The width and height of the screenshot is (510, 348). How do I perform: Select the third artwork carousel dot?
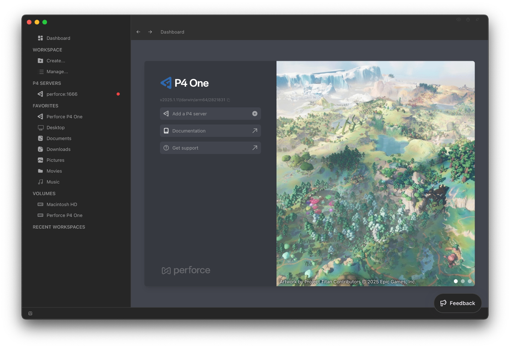tap(470, 281)
